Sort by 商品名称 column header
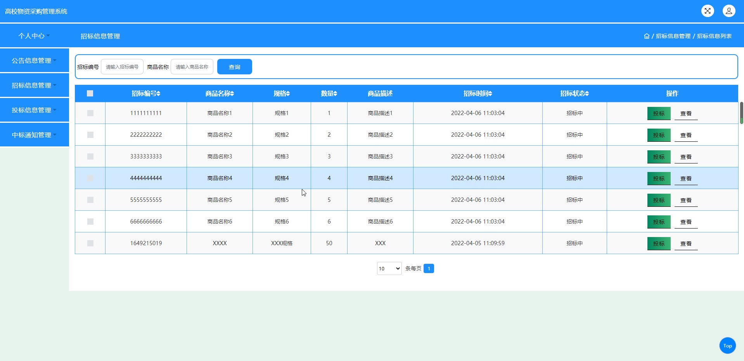The width and height of the screenshot is (744, 361). point(220,93)
